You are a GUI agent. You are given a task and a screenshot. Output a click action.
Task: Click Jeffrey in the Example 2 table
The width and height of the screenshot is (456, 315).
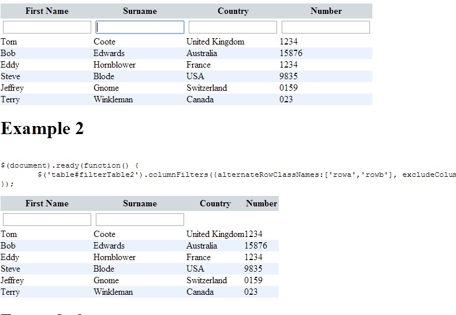(x=12, y=280)
